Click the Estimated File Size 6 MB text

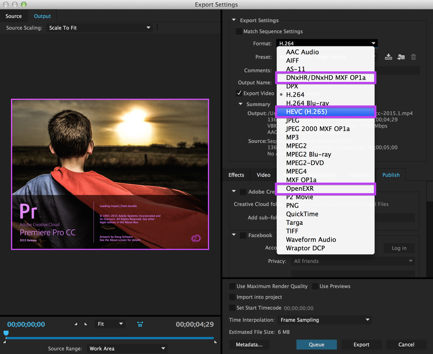click(259, 332)
